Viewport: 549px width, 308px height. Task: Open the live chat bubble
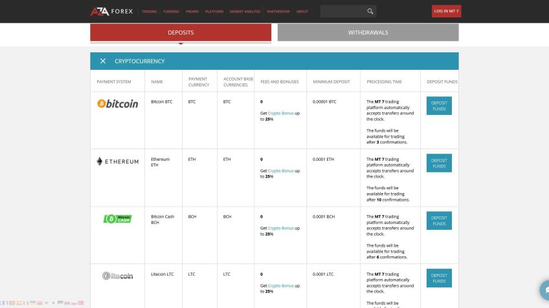coord(544,290)
